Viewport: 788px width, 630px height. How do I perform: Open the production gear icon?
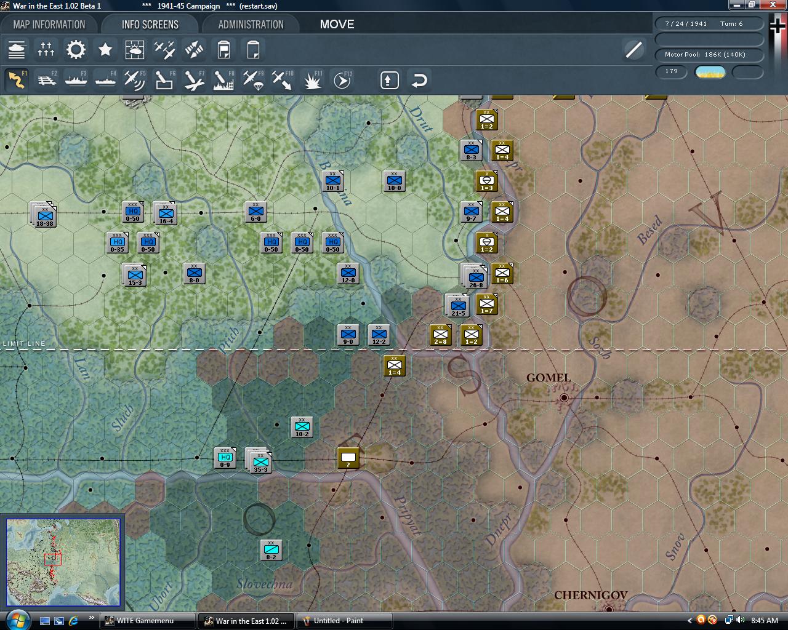pyautogui.click(x=76, y=50)
